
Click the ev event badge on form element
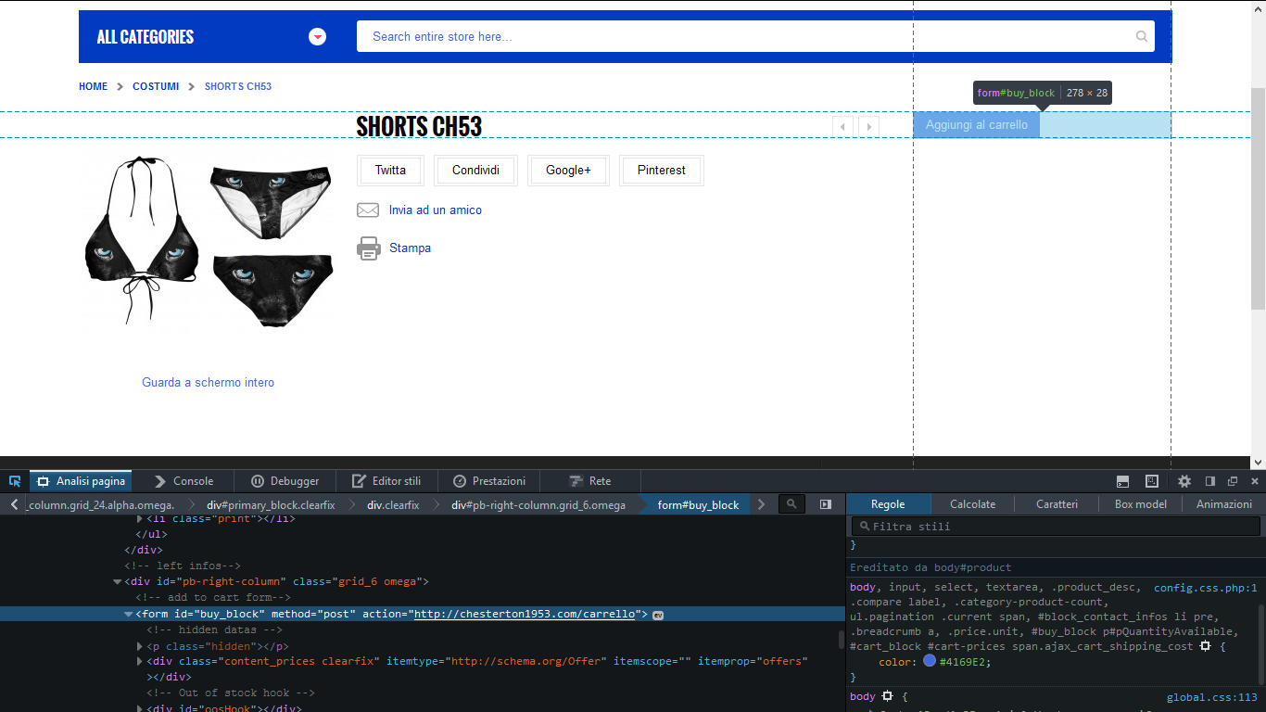pos(658,615)
